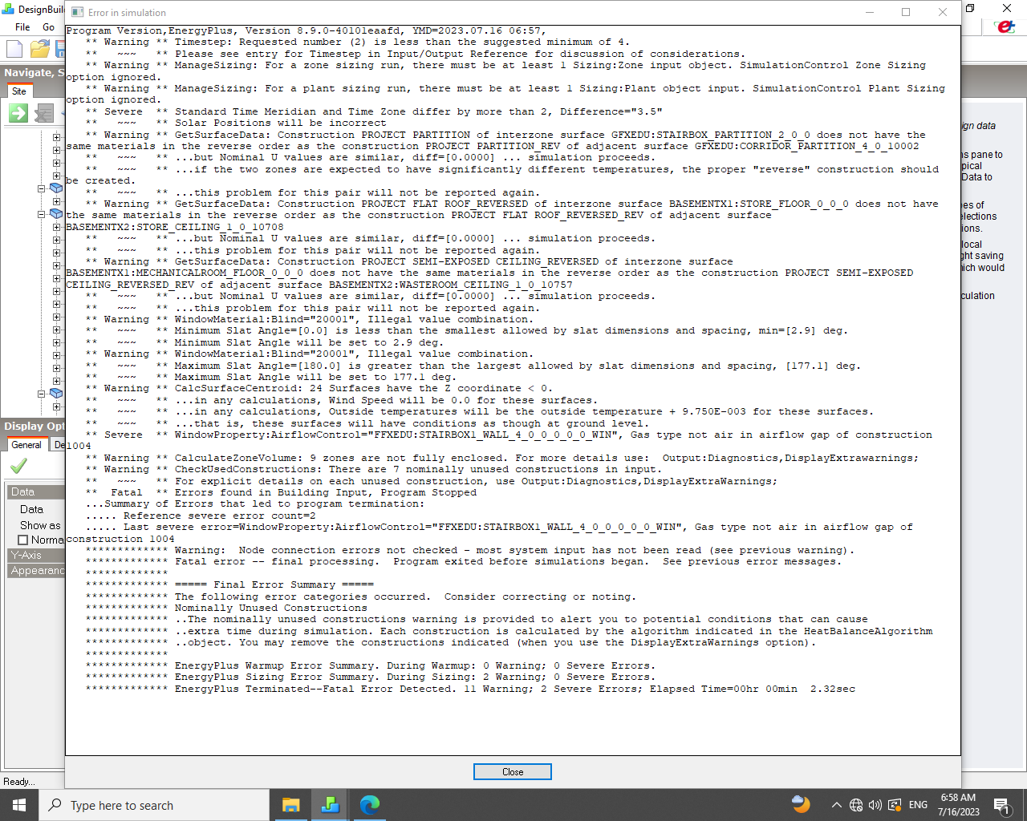Open the notifications center icon
The height and width of the screenshot is (821, 1027).
(1001, 805)
